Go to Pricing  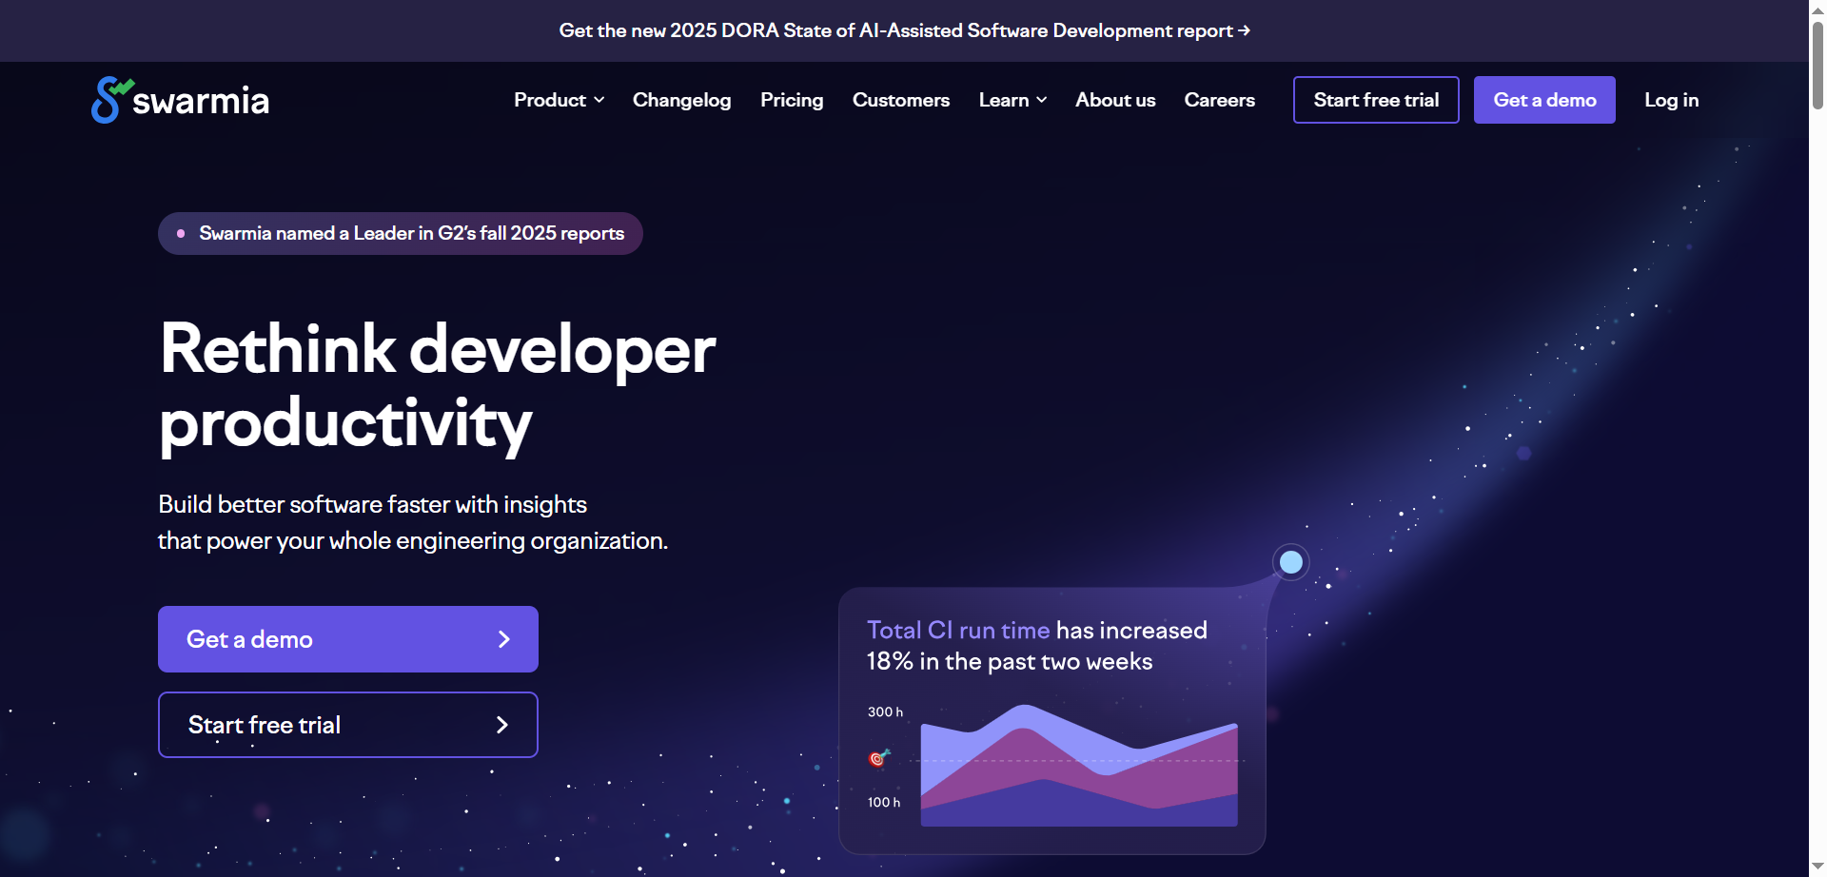point(792,100)
